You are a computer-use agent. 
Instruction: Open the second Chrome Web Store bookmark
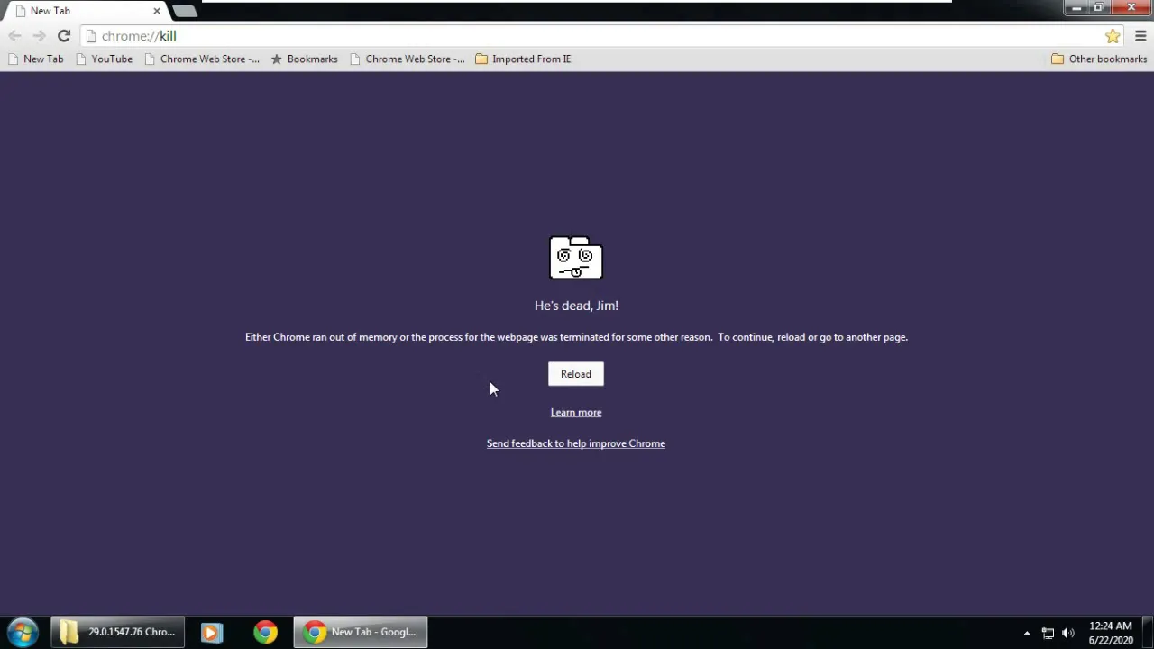coord(407,59)
